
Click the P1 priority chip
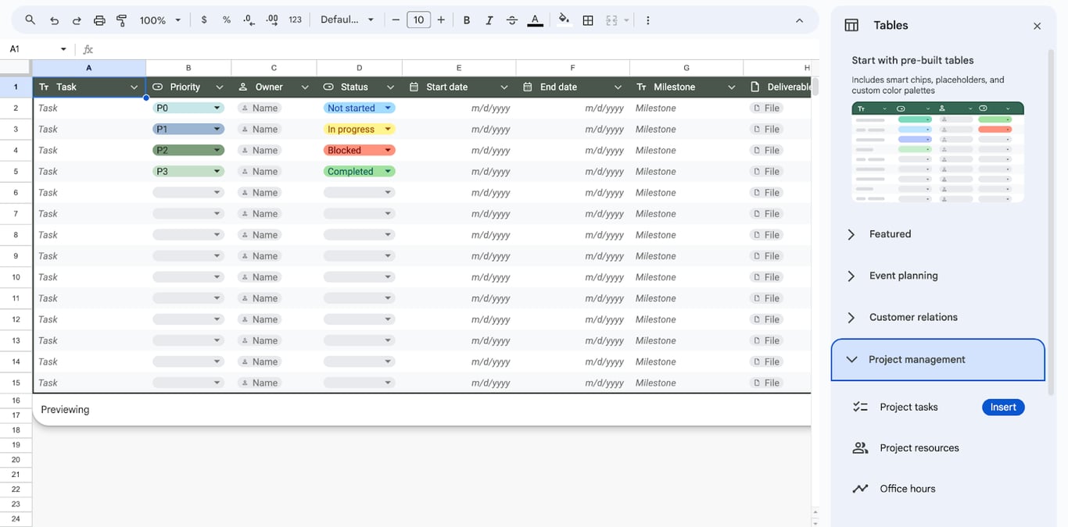[x=188, y=130]
